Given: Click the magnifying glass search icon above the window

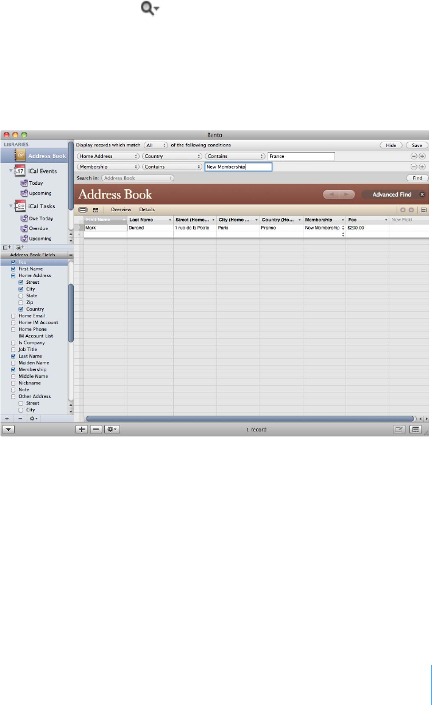Looking at the screenshot, I should coord(149,8).
